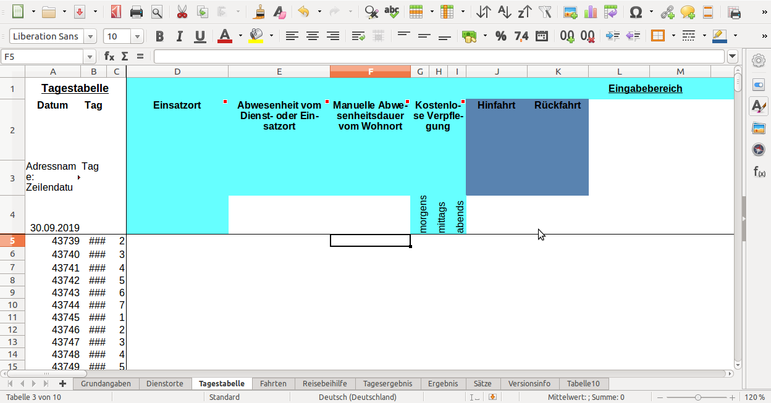The image size is (771, 403).
Task: Sort ascending with A-Z icon
Action: pyautogui.click(x=504, y=12)
